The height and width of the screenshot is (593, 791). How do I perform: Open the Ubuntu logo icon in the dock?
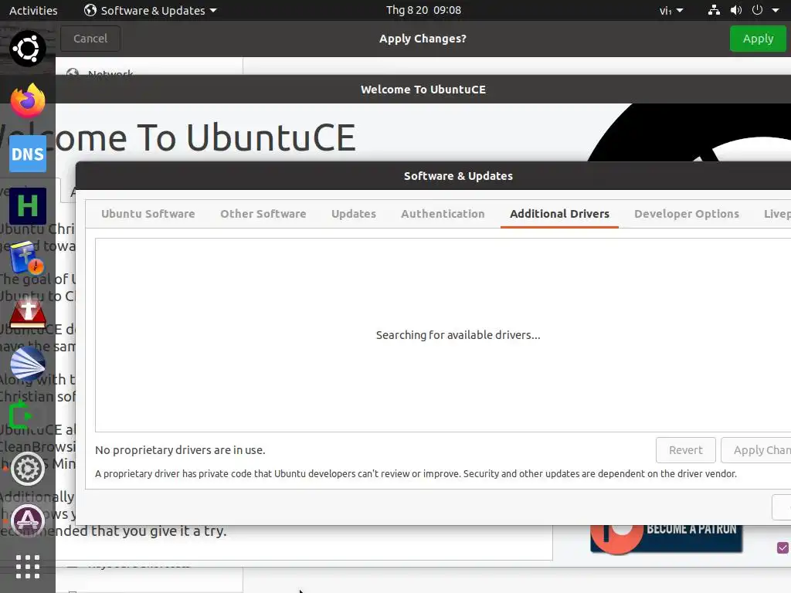(28, 49)
